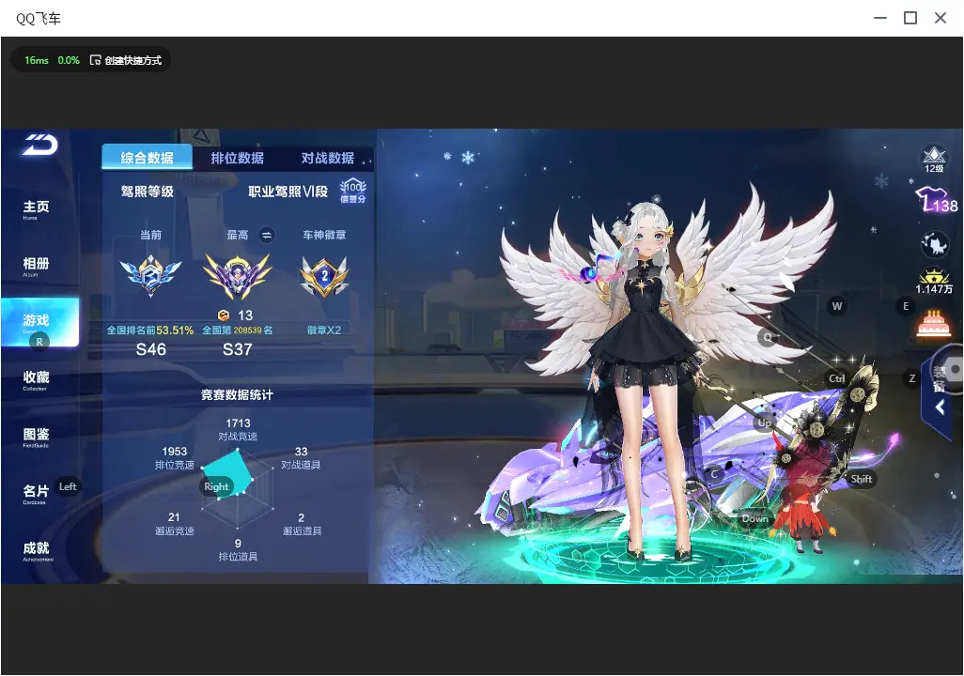Click the 1713 对战竞速 stat

[238, 429]
